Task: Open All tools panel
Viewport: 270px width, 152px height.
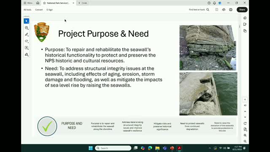Action: [27, 10]
